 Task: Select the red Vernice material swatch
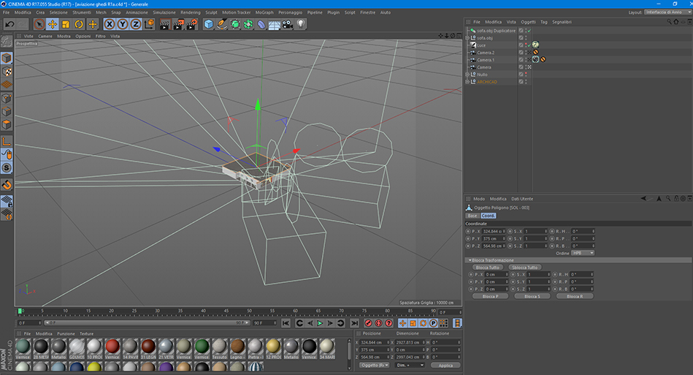(x=112, y=347)
